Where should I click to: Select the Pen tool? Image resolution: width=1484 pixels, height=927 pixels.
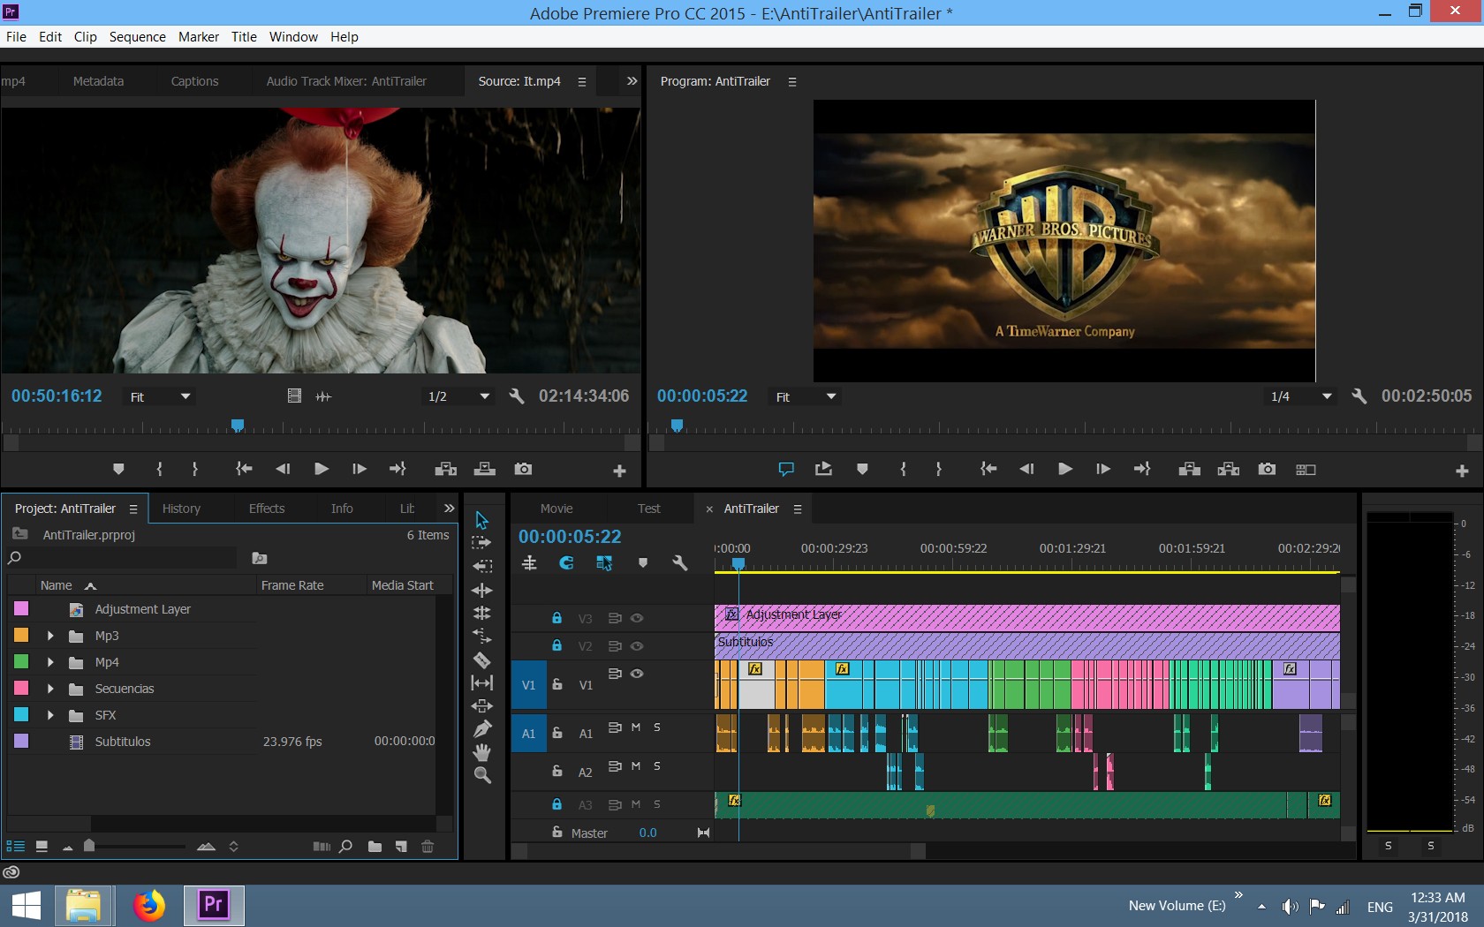coord(481,729)
